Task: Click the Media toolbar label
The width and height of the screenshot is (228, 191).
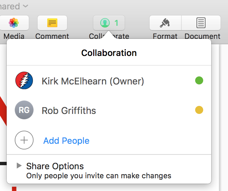Action: point(14,36)
